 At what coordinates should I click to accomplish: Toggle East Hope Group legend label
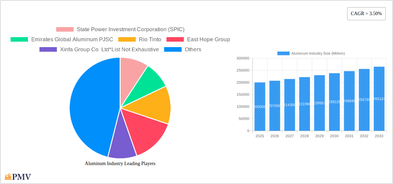coord(209,40)
